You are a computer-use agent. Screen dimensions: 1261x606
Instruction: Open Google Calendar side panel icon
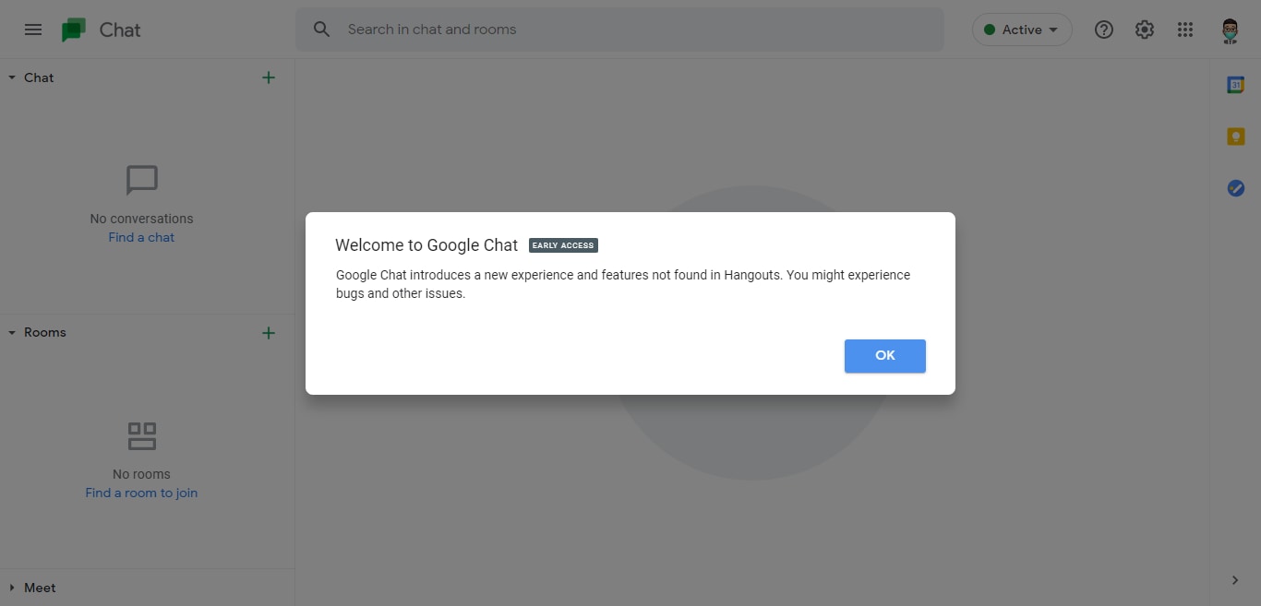[1236, 85]
